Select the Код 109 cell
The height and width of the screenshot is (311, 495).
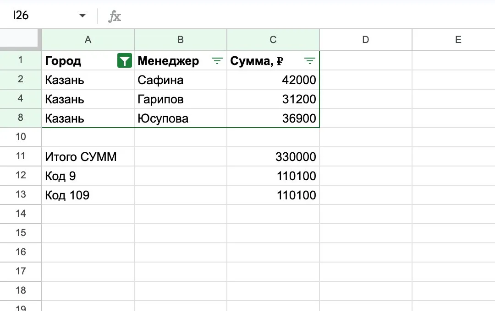coord(88,195)
